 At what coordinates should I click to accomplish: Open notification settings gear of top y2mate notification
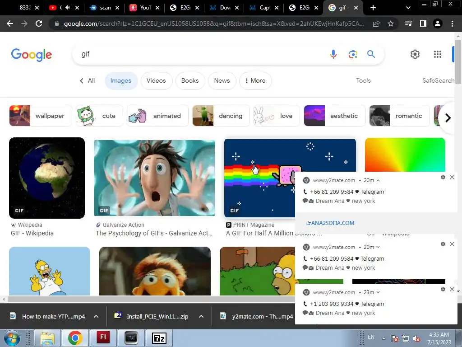pos(443,177)
